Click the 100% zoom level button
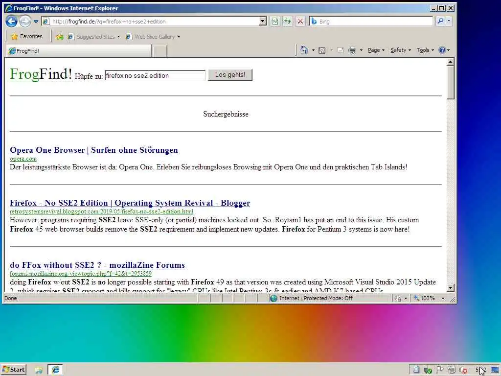The image size is (501, 376). [424, 298]
